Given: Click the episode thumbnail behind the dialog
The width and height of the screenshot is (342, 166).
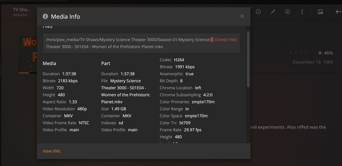Looking at the screenshot, I should (28, 55).
